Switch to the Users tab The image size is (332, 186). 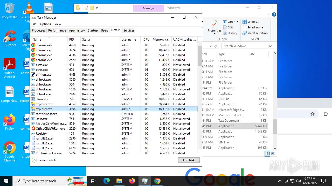tap(105, 30)
